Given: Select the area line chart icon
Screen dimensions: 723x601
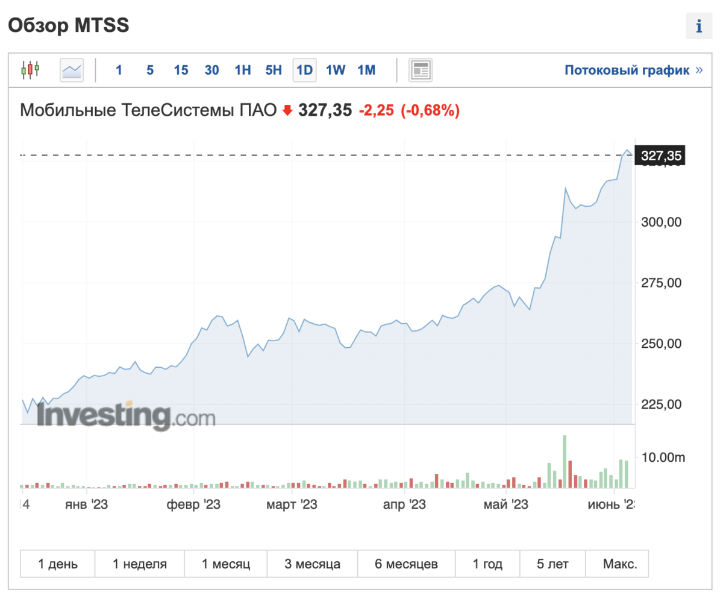Looking at the screenshot, I should pos(72,71).
